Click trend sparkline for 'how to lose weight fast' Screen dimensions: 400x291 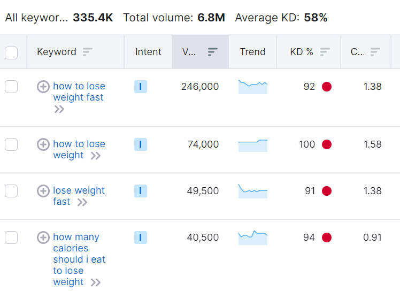[x=252, y=87]
